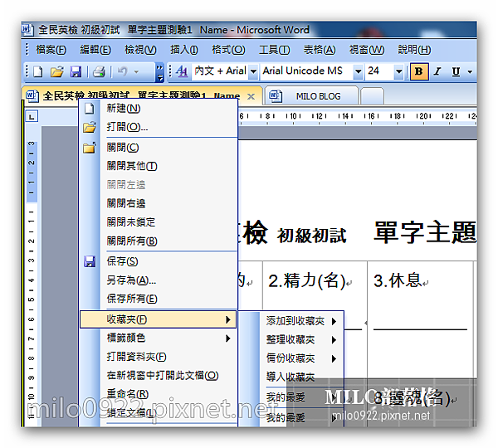This screenshot has height=448, width=498.
Task: Toggle Bold formatting button
Action: (419, 71)
